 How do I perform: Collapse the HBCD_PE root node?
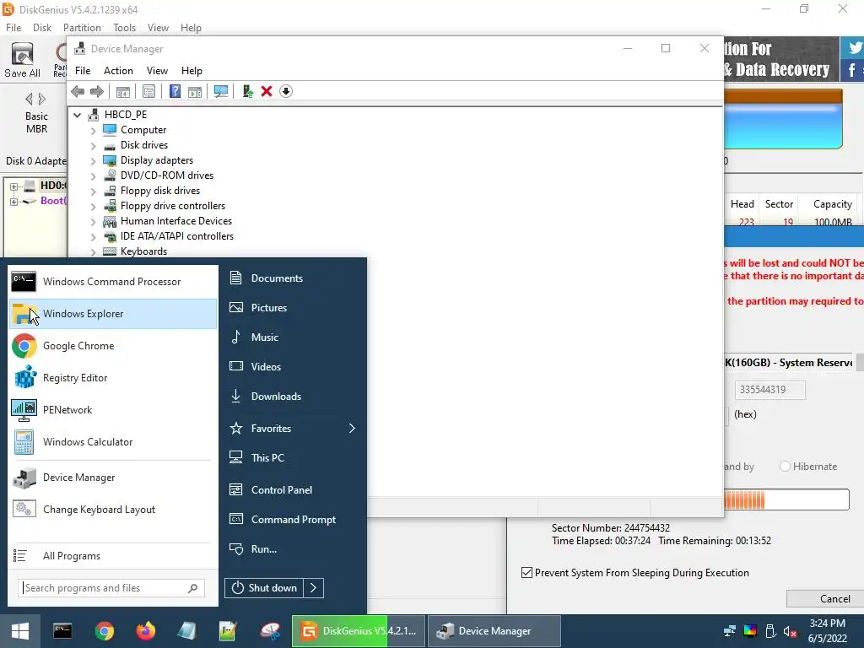point(78,115)
